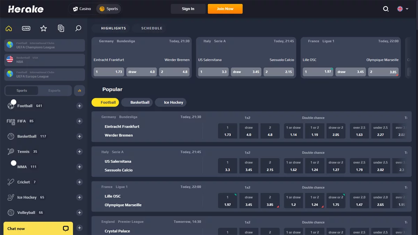Open the home icon in sidebar

[x=9, y=28]
